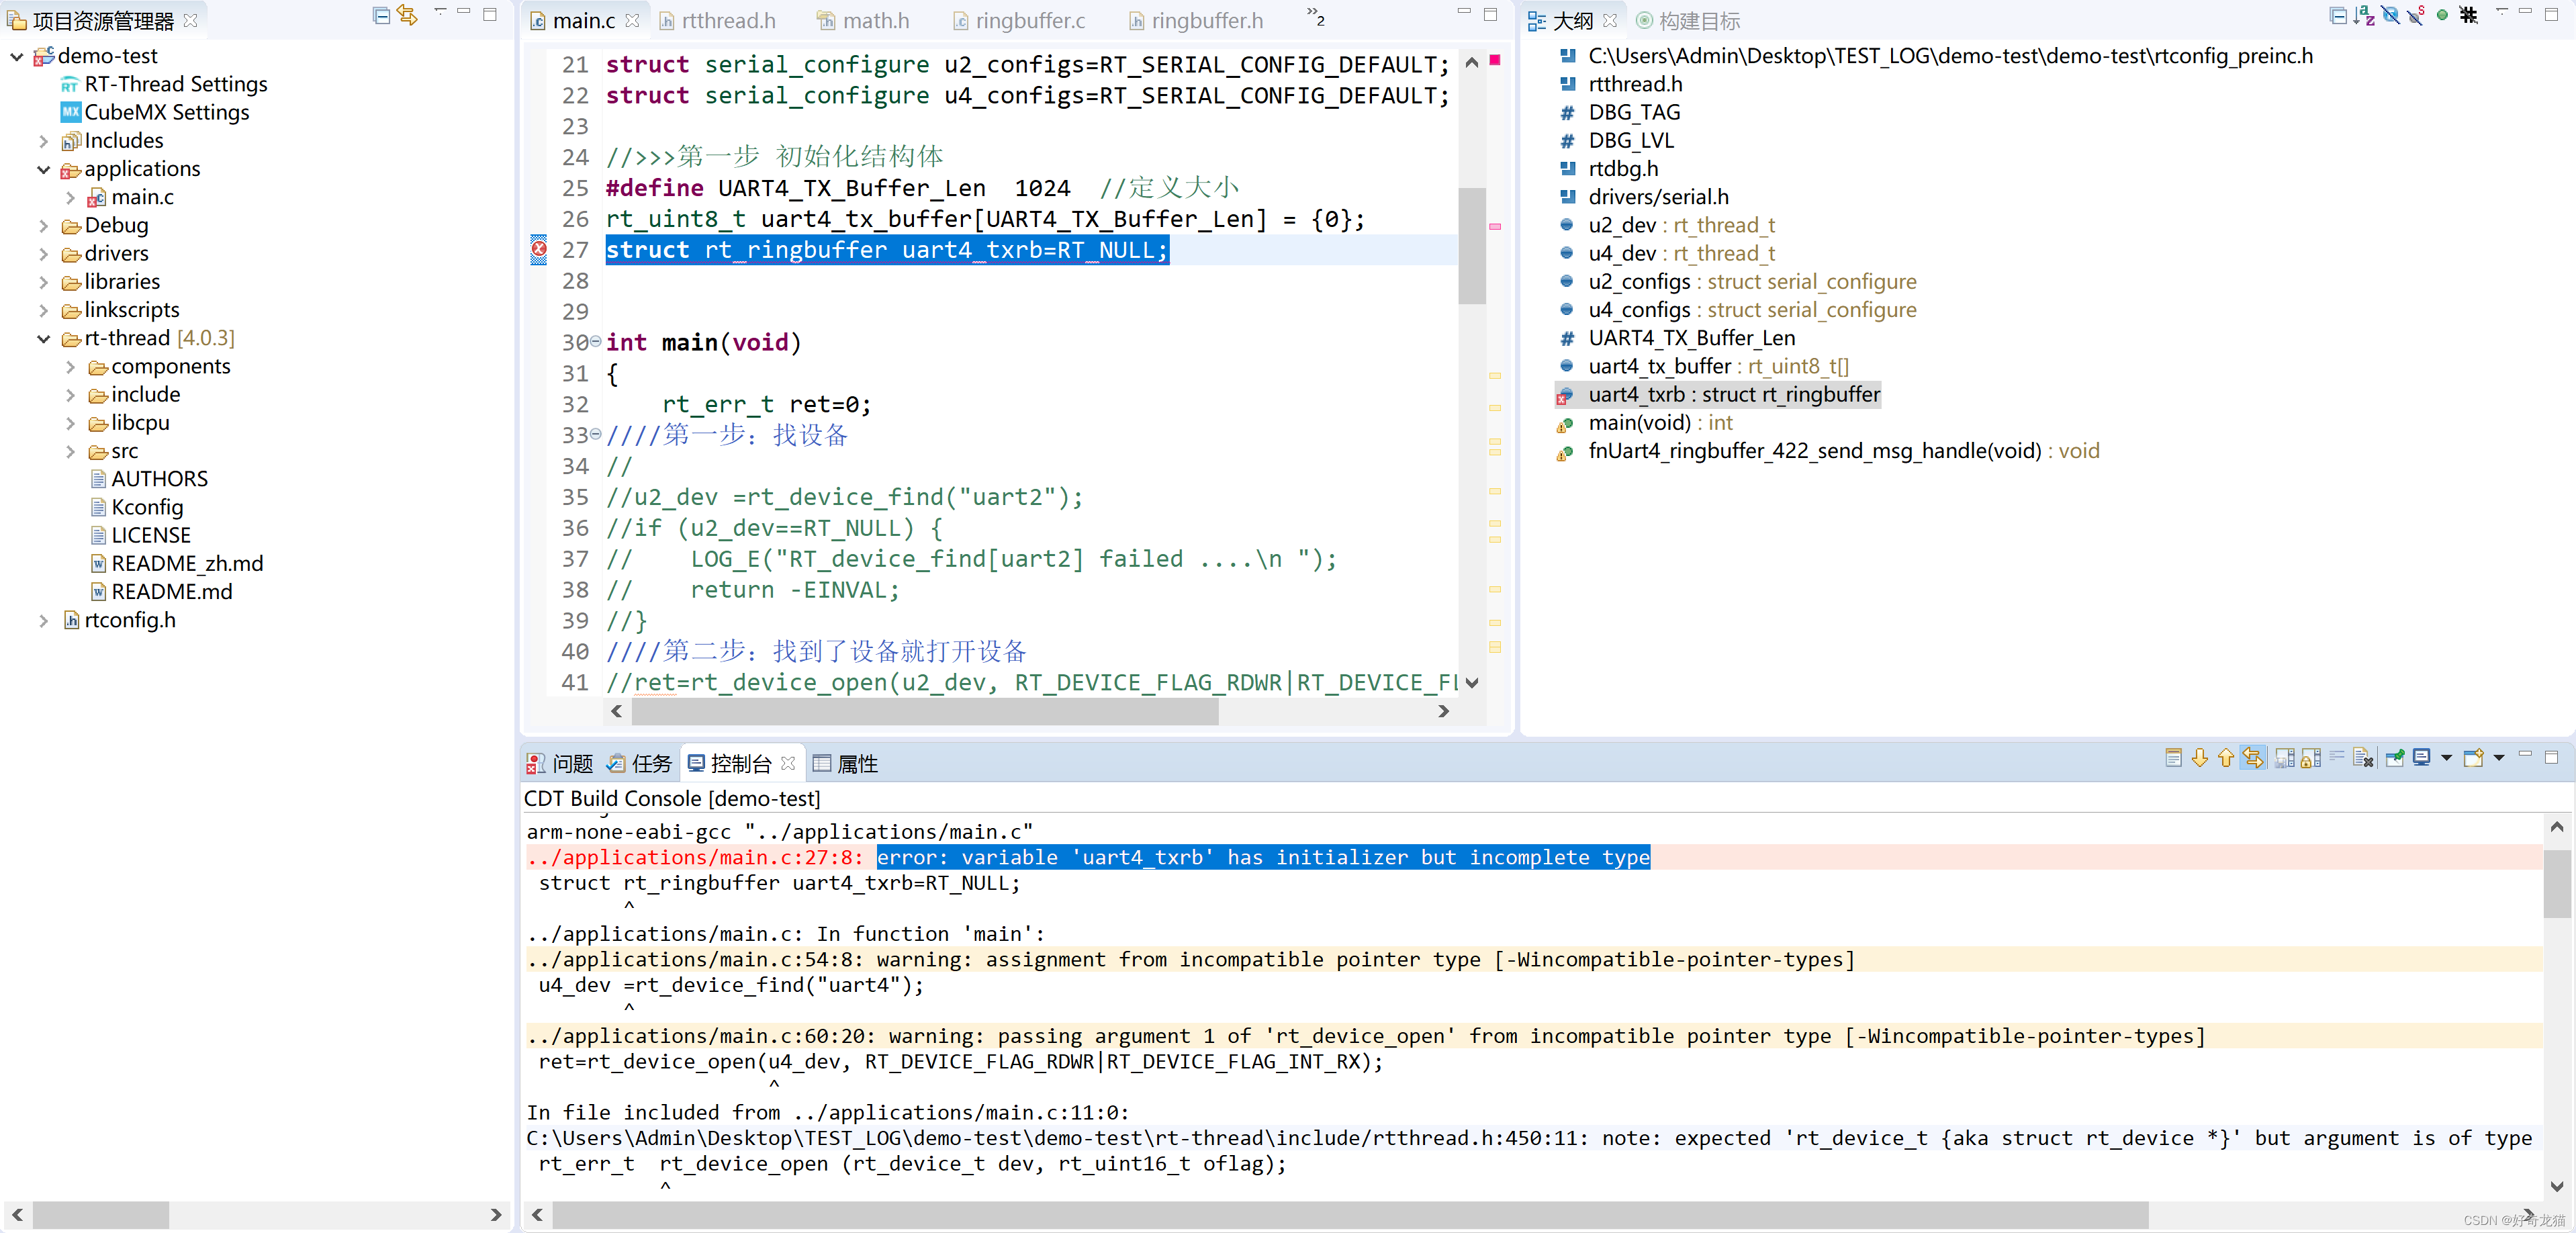Click the error marker on line 27
The height and width of the screenshot is (1233, 2576).
539,249
